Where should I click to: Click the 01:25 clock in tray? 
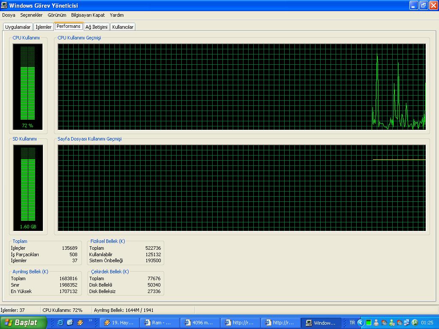point(427,323)
